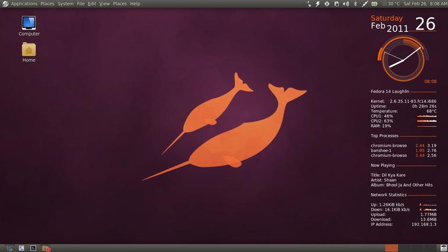Open the Places menu next to Applications
Viewport: 448px width, 252px height.
[x=47, y=3]
